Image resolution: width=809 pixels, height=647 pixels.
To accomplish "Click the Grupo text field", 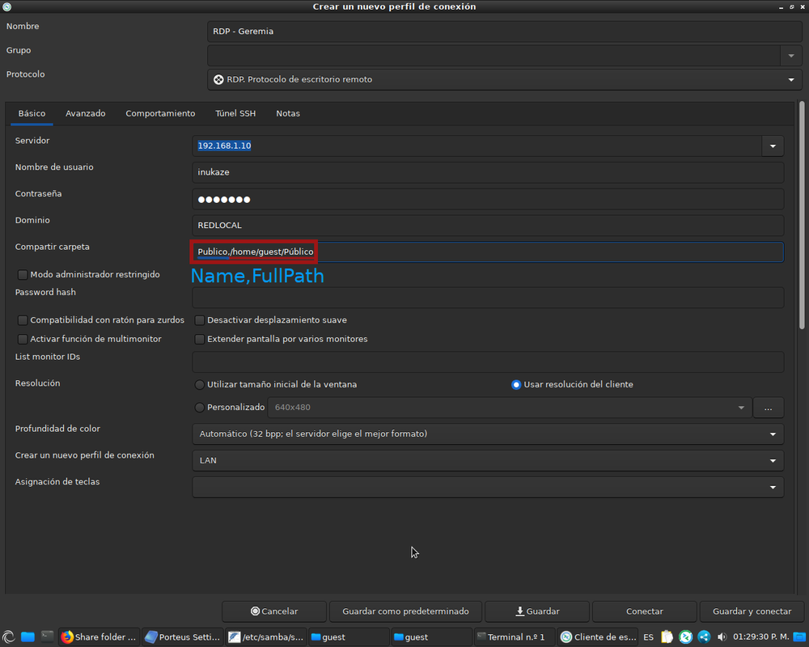I will [x=493, y=55].
